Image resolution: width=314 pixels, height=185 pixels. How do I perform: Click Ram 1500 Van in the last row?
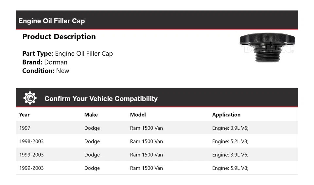(x=146, y=168)
